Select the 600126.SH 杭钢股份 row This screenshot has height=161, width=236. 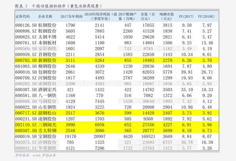coord(117,25)
